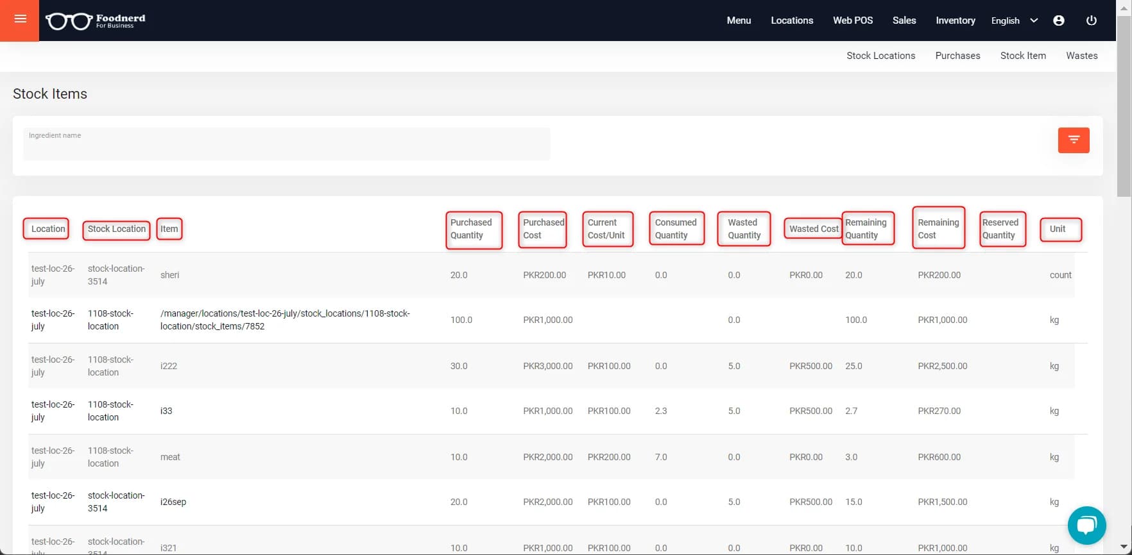This screenshot has height=555, width=1132.
Task: Click PKR1,500.00 remaining cost for i26sep
Action: pos(942,502)
